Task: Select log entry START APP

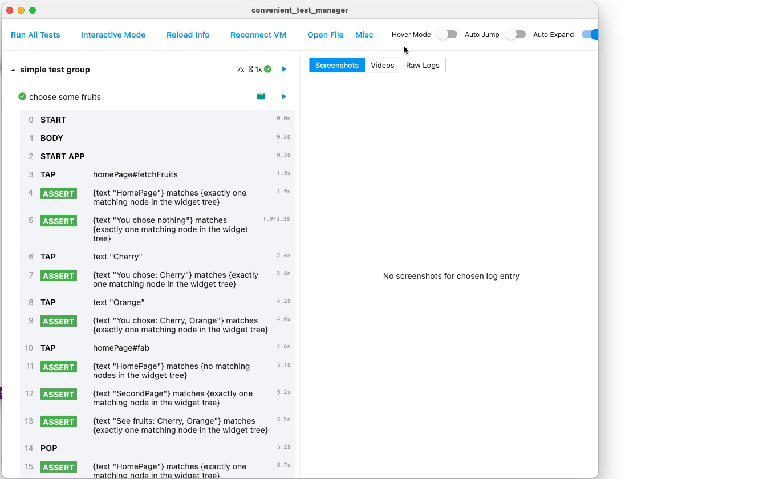Action: (157, 156)
